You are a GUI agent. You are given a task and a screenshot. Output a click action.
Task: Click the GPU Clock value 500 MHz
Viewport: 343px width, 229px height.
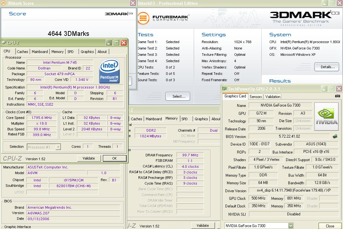258,198
